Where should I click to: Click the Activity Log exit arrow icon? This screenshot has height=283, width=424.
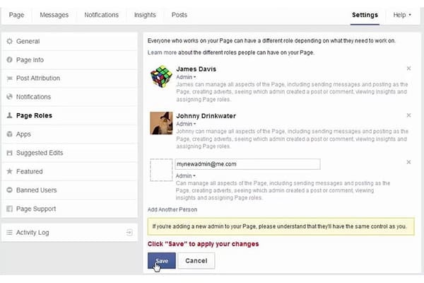pyautogui.click(x=129, y=232)
